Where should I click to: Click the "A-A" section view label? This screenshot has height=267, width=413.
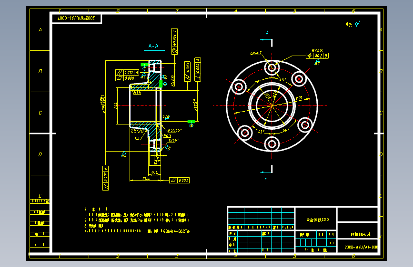(153, 46)
